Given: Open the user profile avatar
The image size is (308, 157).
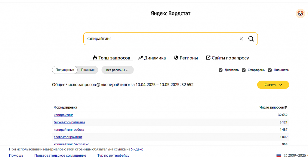Looking at the screenshot, I should (300, 13).
